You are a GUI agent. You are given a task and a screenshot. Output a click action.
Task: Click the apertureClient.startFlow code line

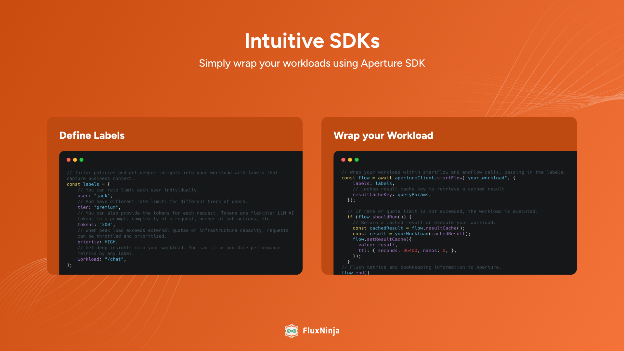[428, 178]
